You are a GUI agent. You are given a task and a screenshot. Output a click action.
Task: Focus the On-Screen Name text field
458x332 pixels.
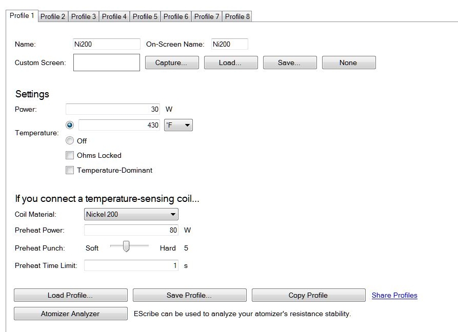229,44
